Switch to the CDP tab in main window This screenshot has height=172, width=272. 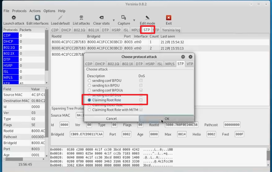[55, 30]
